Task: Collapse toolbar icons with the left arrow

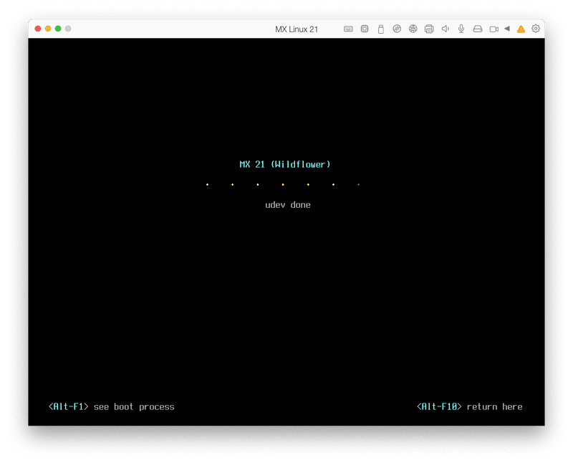Action: [x=507, y=29]
